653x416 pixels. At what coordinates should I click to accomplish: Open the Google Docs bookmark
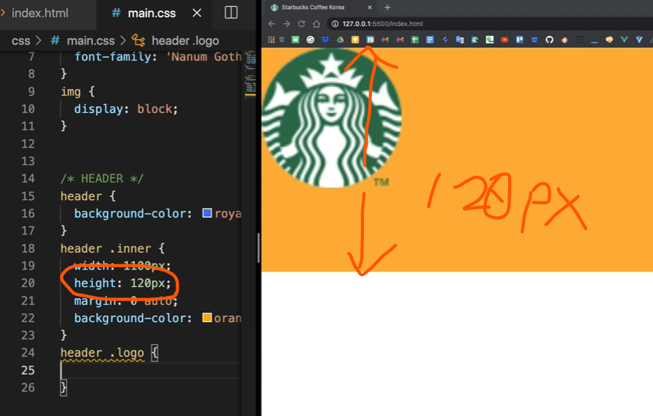tap(430, 40)
